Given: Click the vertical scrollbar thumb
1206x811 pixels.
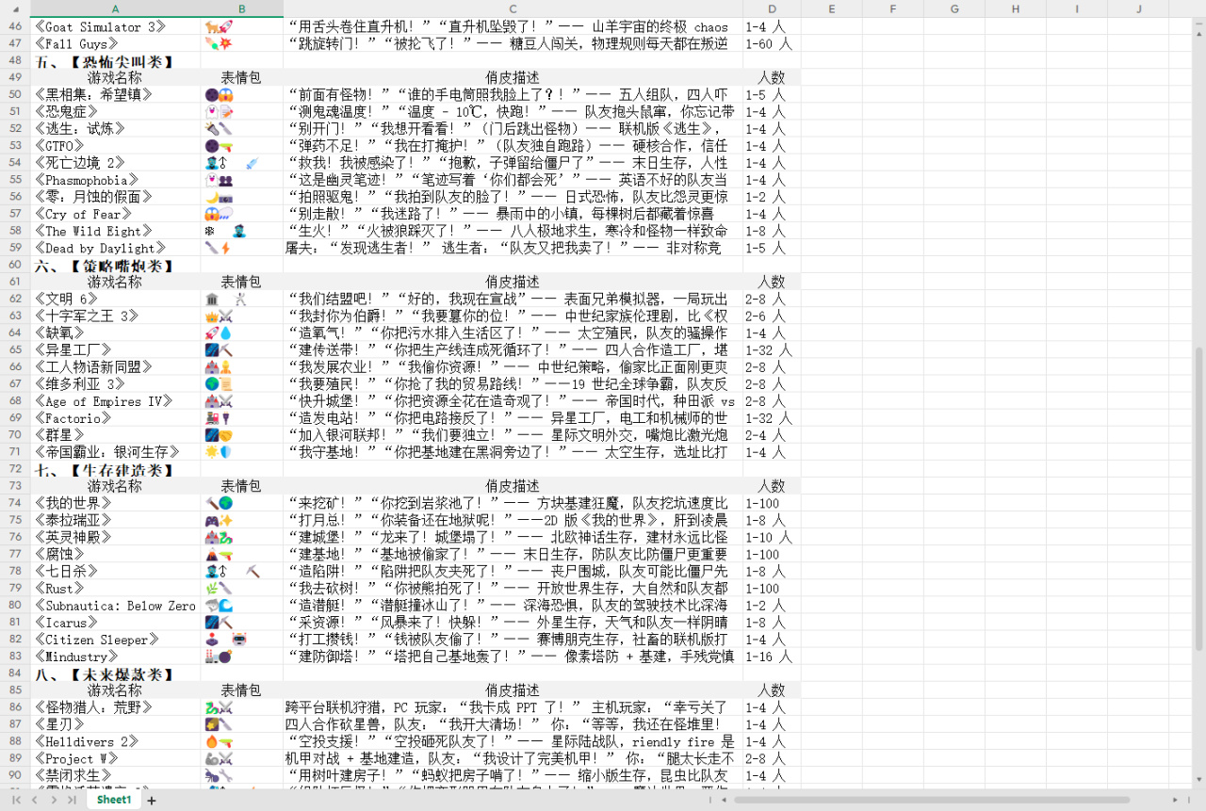Looking at the screenshot, I should (x=1198, y=499).
